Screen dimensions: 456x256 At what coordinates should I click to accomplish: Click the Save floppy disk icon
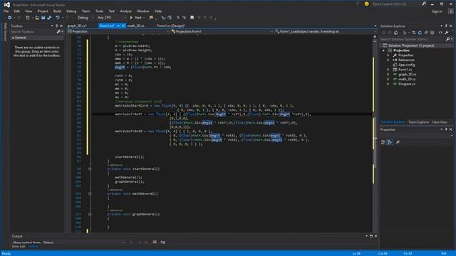43,18
